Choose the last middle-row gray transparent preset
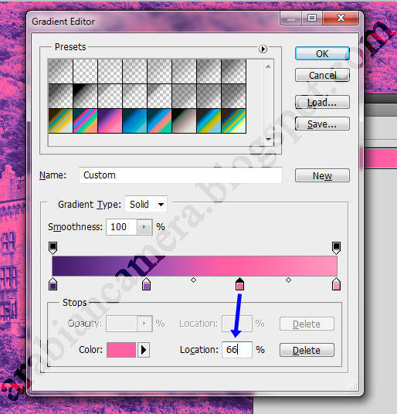 pos(233,96)
